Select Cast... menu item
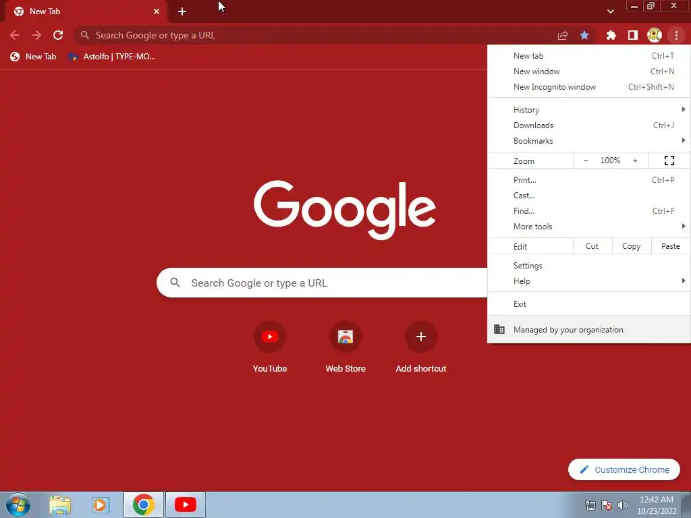Screen dimensions: 691x518 pyautogui.click(x=588, y=196)
